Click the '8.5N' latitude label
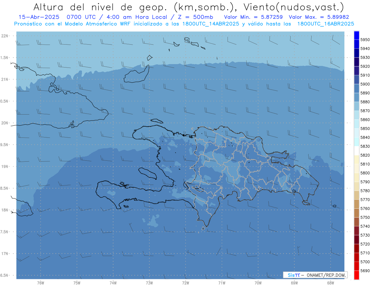The image size is (371, 287). (4, 188)
